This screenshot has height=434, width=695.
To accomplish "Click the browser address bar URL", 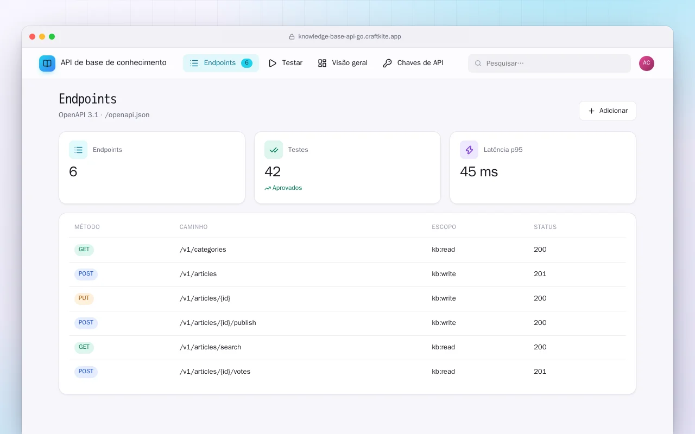I will click(350, 37).
